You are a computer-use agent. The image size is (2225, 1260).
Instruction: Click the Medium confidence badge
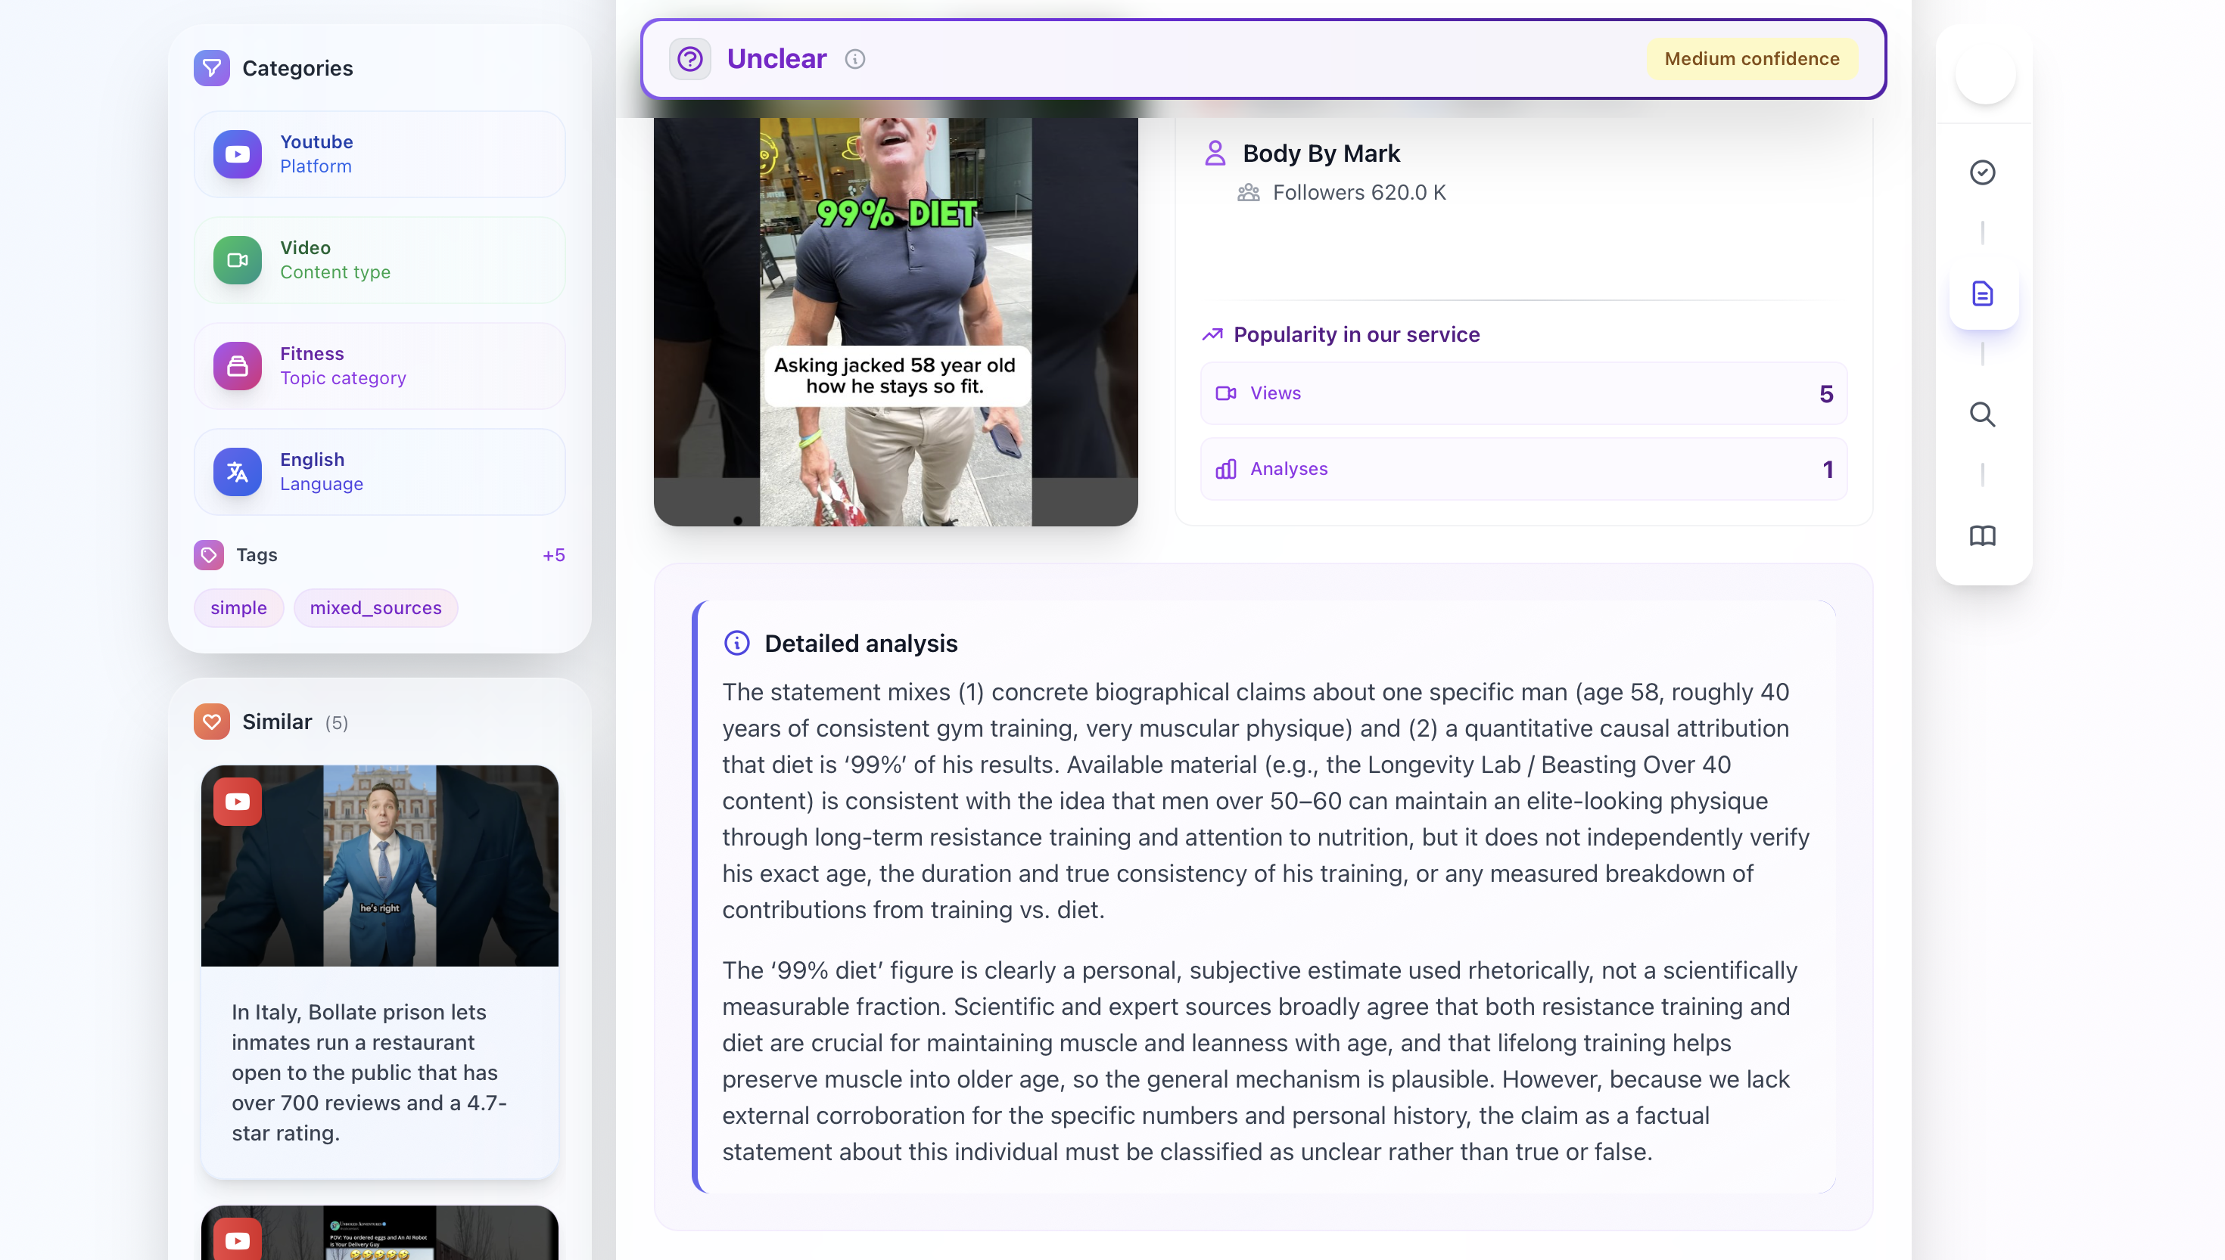click(x=1751, y=59)
